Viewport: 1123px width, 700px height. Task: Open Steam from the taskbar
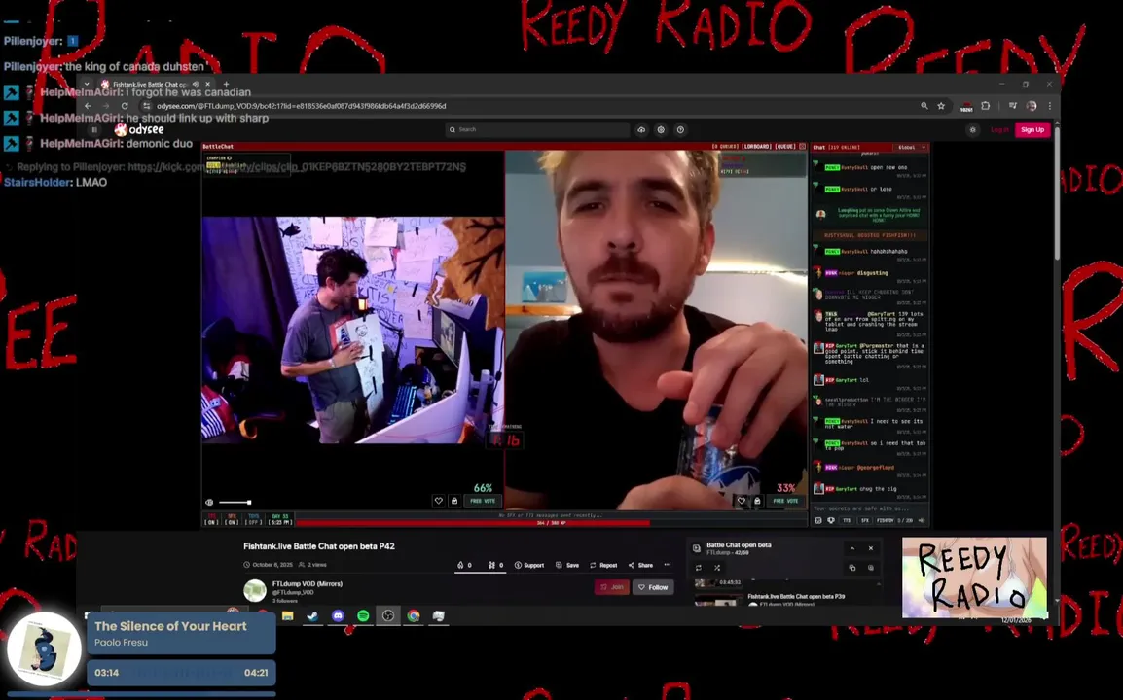313,615
